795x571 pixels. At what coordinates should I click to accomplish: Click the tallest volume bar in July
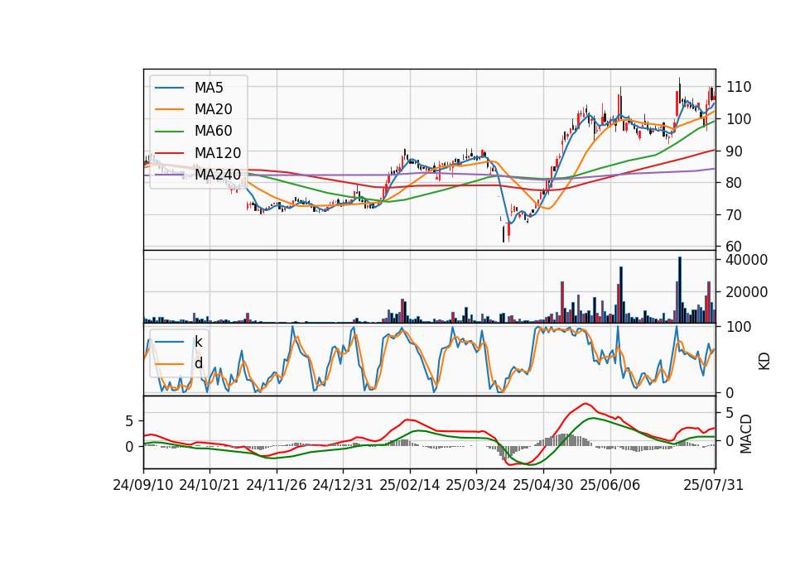point(680,290)
